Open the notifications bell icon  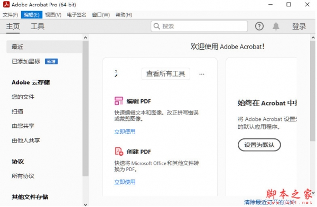point(276,26)
